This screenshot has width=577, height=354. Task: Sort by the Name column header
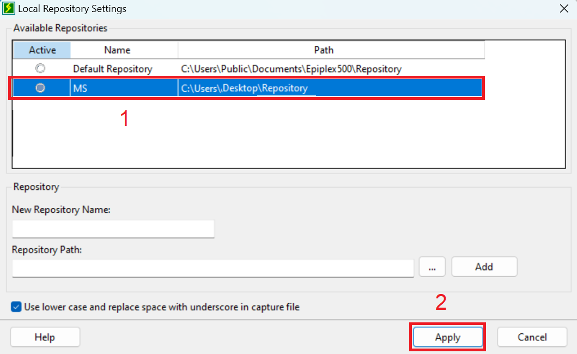[124, 50]
